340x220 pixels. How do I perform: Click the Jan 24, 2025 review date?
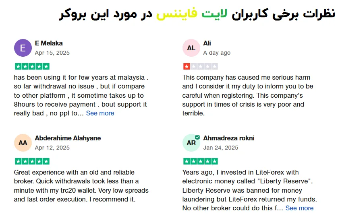click(221, 148)
